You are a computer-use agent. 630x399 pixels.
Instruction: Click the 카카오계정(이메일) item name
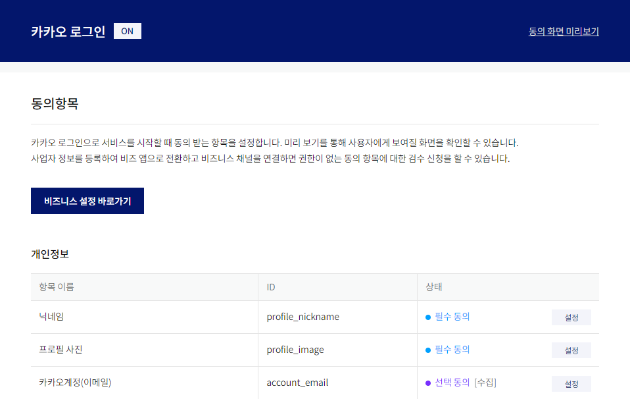[75, 382]
